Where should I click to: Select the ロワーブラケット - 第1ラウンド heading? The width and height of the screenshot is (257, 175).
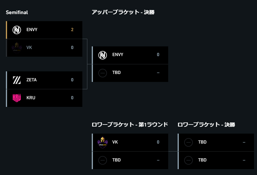point(130,124)
